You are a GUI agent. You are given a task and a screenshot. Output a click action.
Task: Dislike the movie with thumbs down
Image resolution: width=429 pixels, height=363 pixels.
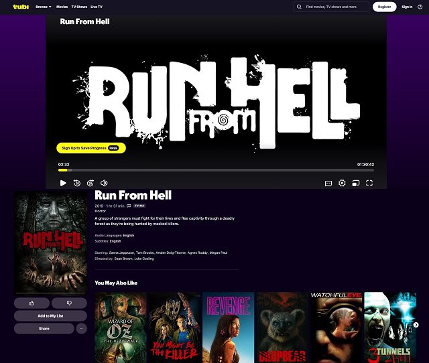tap(69, 303)
